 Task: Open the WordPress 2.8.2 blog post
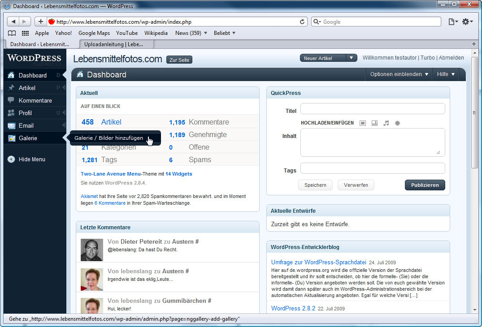293,308
